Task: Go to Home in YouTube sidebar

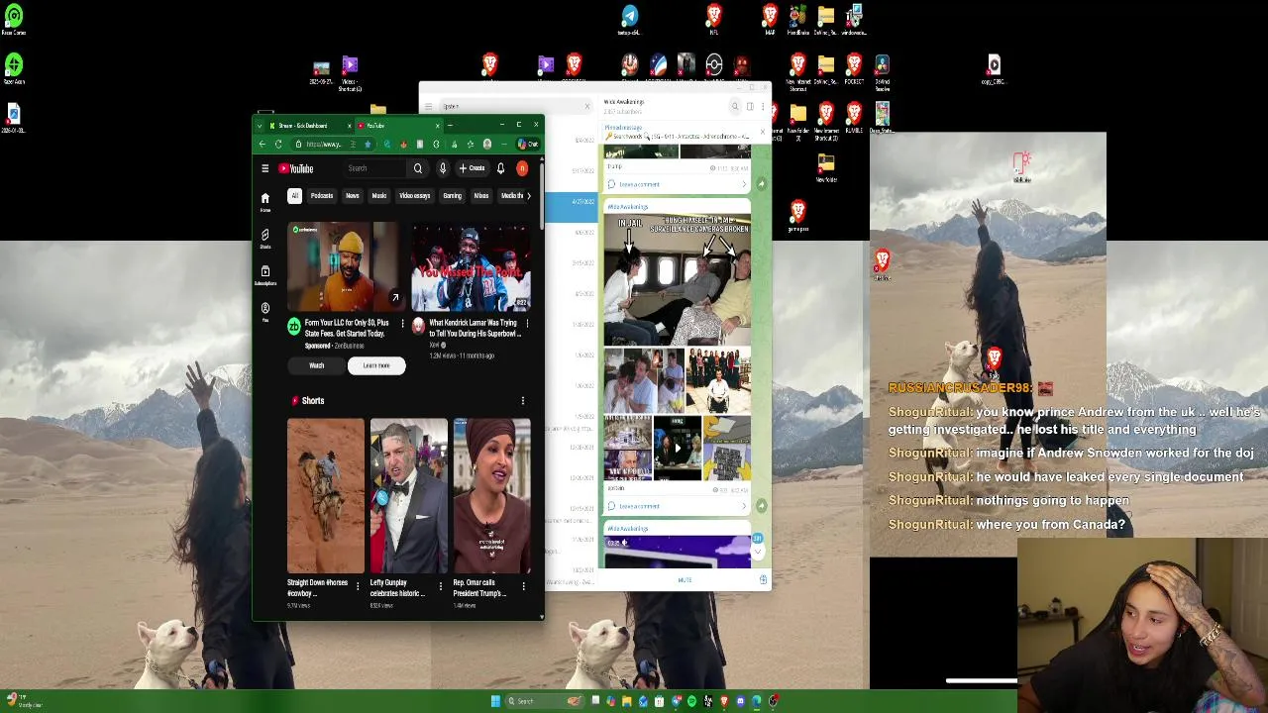Action: coord(264,202)
